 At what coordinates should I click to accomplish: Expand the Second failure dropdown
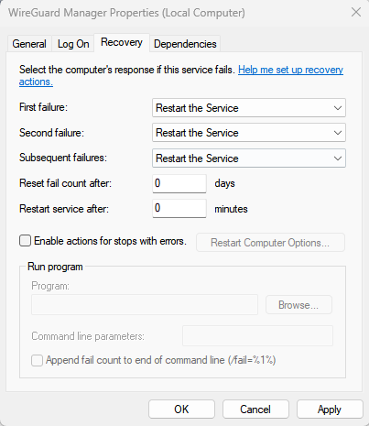pos(249,133)
